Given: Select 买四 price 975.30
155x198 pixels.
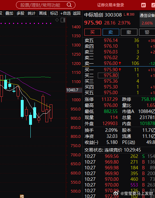Looking at the screenshot, I should point(111,87).
